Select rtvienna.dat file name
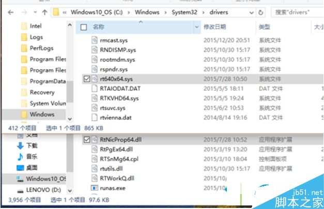Image resolution: width=324 pixels, height=209 pixels. [x=116, y=118]
